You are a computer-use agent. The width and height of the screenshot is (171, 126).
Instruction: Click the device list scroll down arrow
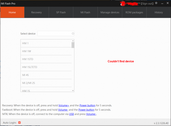pyautogui.click(x=73, y=91)
